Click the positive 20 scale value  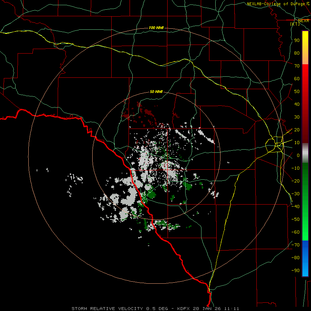[x=297, y=130]
